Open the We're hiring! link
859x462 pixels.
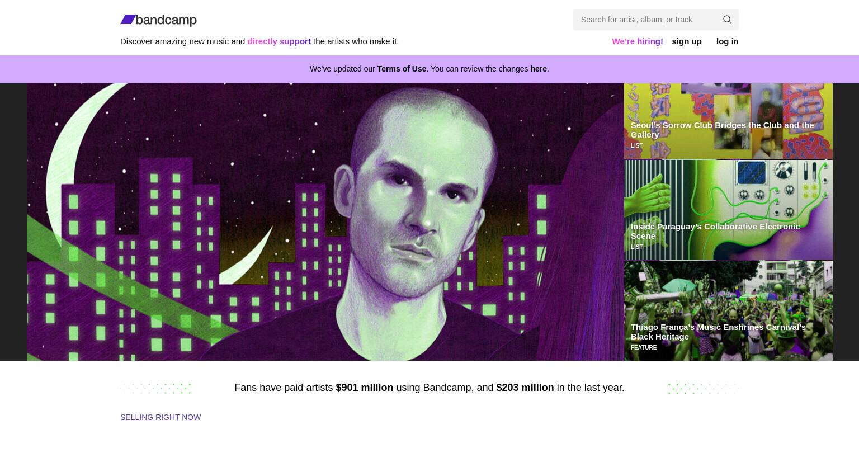[637, 41]
